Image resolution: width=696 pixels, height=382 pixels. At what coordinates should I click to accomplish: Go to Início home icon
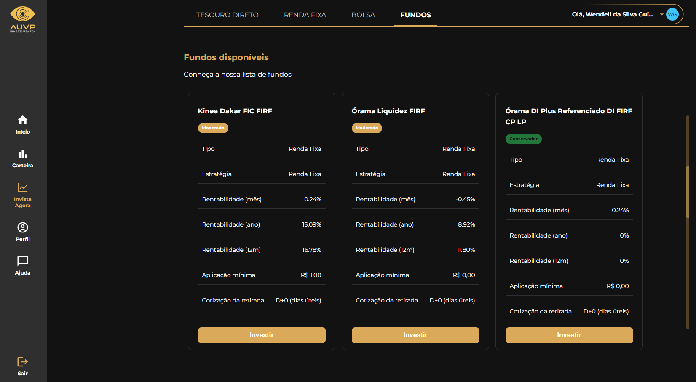(x=23, y=120)
